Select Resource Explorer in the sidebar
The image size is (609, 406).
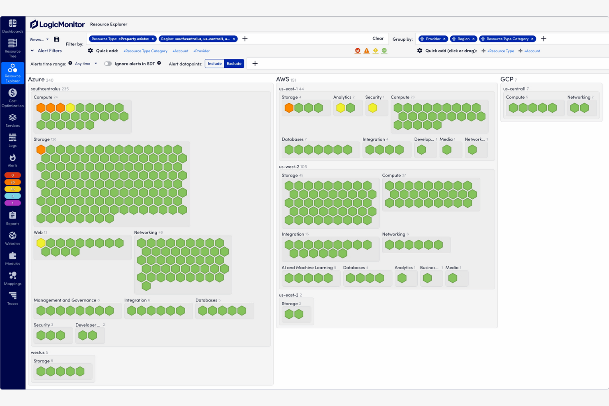point(12,73)
